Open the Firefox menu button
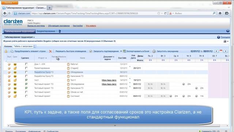Viewport: 234px width, 132px height. tap(10, 3)
